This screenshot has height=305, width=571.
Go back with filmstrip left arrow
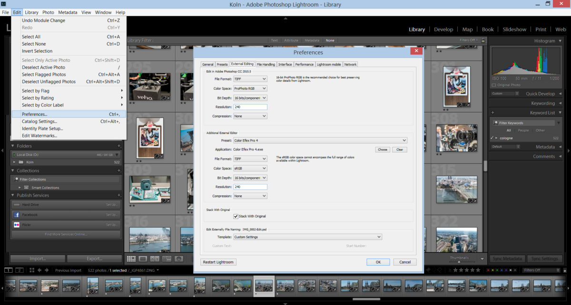click(x=39, y=270)
